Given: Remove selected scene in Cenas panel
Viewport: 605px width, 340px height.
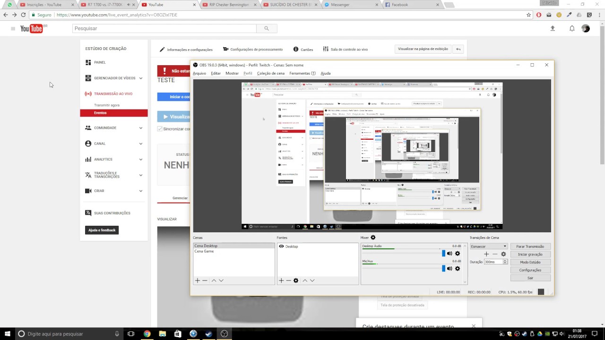Looking at the screenshot, I should 205,280.
